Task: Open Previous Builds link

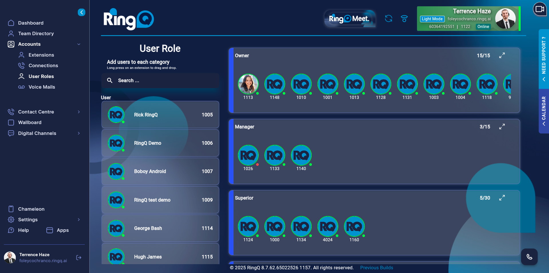Action: [376, 268]
